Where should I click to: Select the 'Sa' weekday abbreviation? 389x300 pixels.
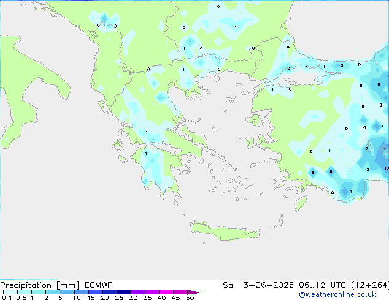pyautogui.click(x=228, y=285)
